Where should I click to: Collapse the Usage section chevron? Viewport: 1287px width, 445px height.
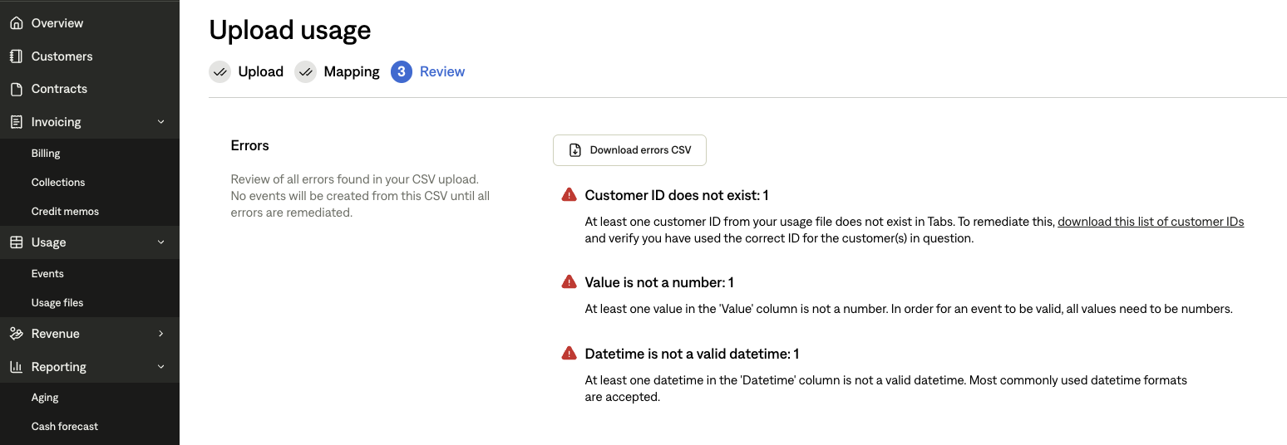(x=161, y=242)
